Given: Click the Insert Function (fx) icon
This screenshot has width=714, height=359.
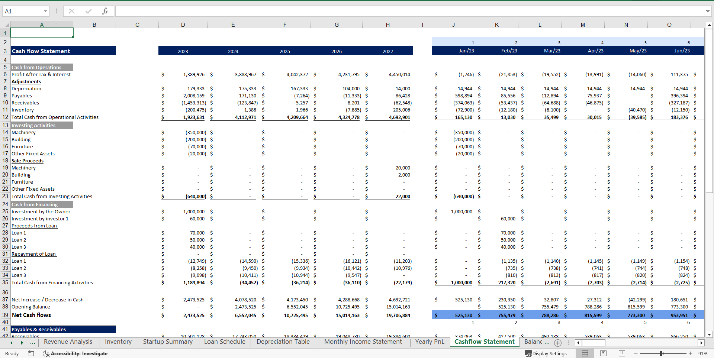Looking at the screenshot, I should [105, 11].
